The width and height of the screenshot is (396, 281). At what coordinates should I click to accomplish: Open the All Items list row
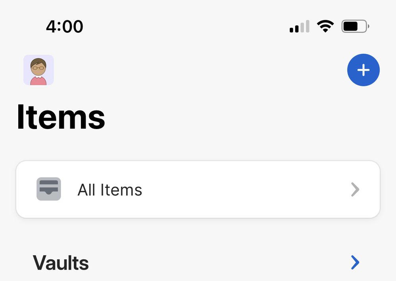coord(198,189)
